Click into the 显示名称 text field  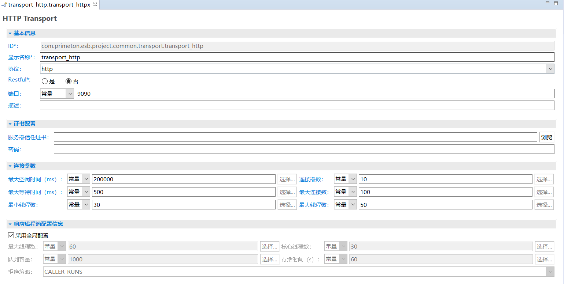[x=297, y=57]
